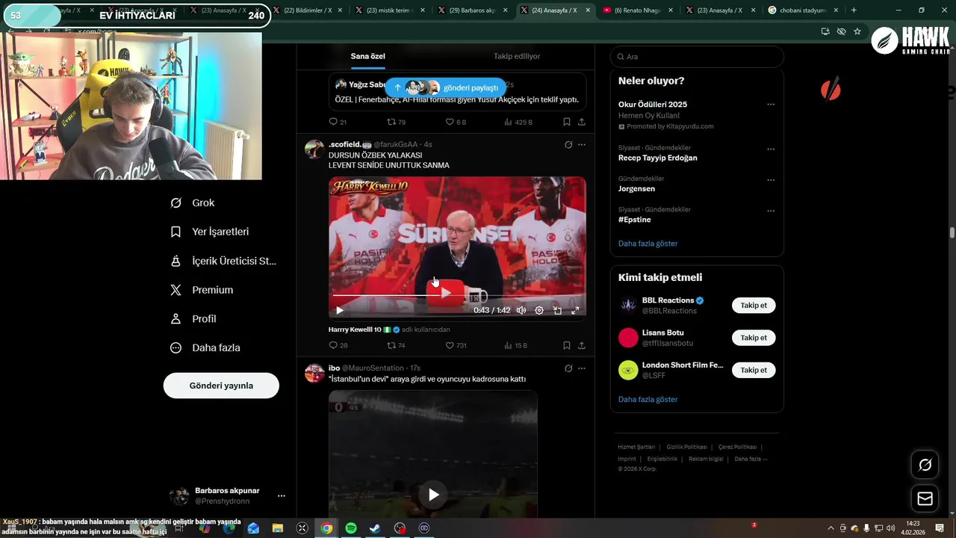Share the .scofield tweet
Viewport: 956px width, 538px height.
coord(581,345)
